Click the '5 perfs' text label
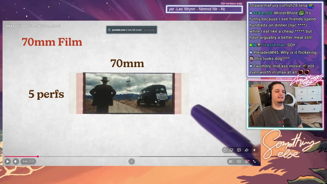Screen dimensions: 327x184 click(46, 94)
